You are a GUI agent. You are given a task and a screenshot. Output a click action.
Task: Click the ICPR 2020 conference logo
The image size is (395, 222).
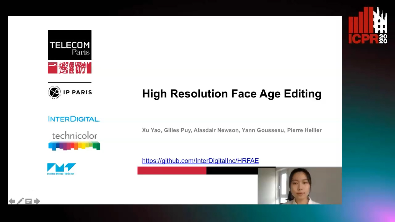[368, 26]
